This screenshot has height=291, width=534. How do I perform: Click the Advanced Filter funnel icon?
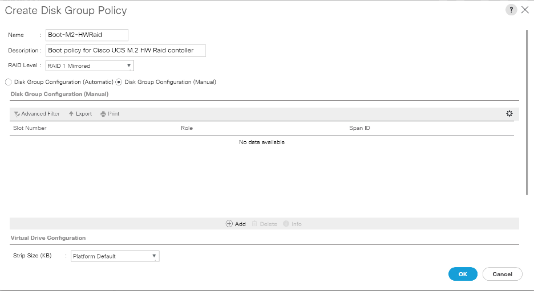[x=17, y=114]
